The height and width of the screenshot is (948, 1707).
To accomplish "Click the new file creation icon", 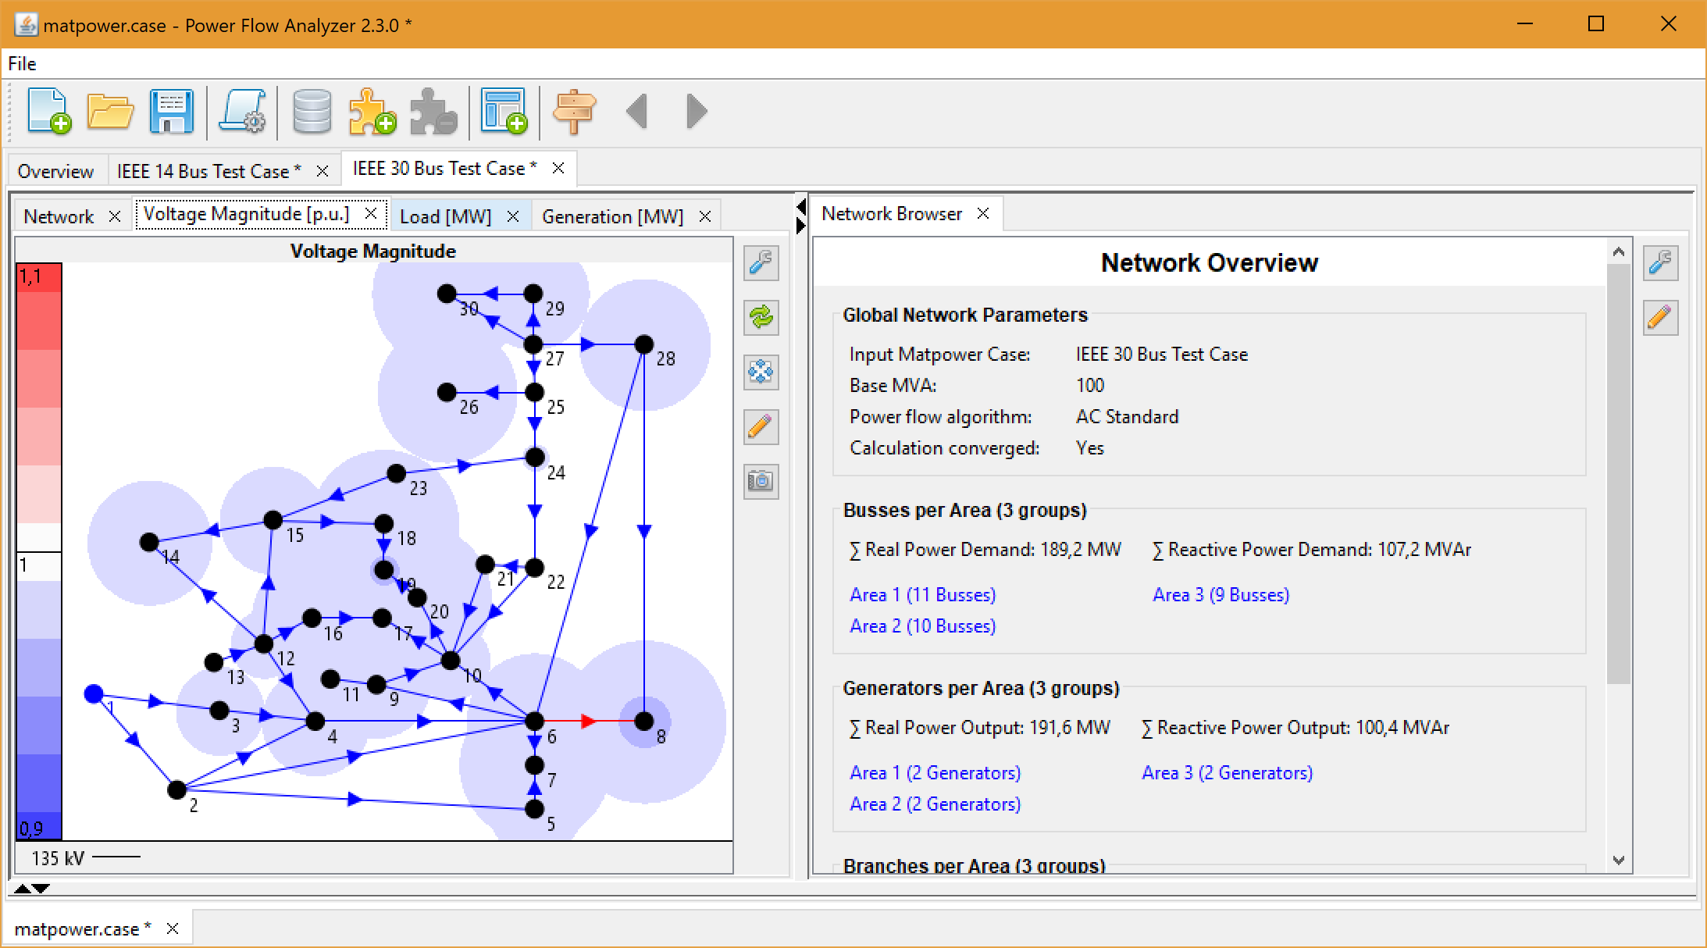I will click(43, 112).
